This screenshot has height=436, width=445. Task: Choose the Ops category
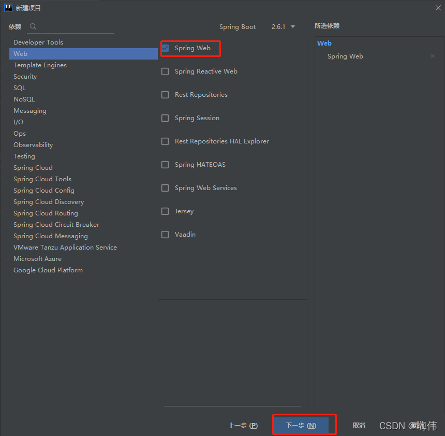tap(83, 133)
